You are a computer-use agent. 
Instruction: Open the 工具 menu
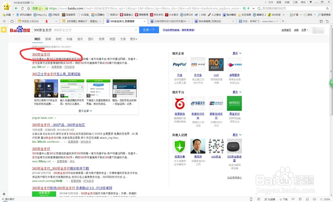point(295,2)
